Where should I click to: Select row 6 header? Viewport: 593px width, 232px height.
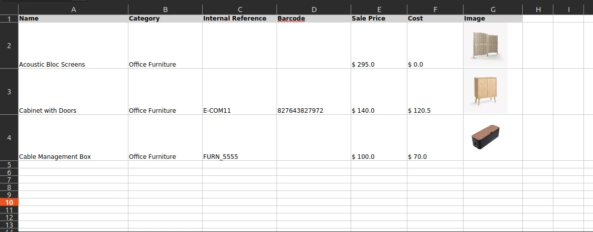tap(9, 172)
